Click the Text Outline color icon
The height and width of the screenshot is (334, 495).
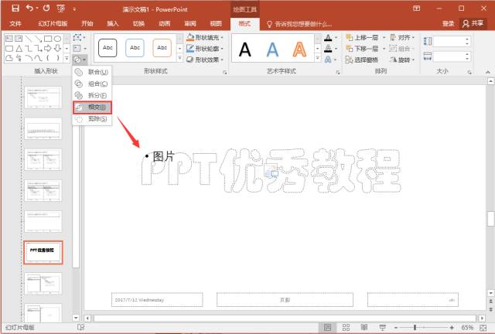(x=328, y=49)
